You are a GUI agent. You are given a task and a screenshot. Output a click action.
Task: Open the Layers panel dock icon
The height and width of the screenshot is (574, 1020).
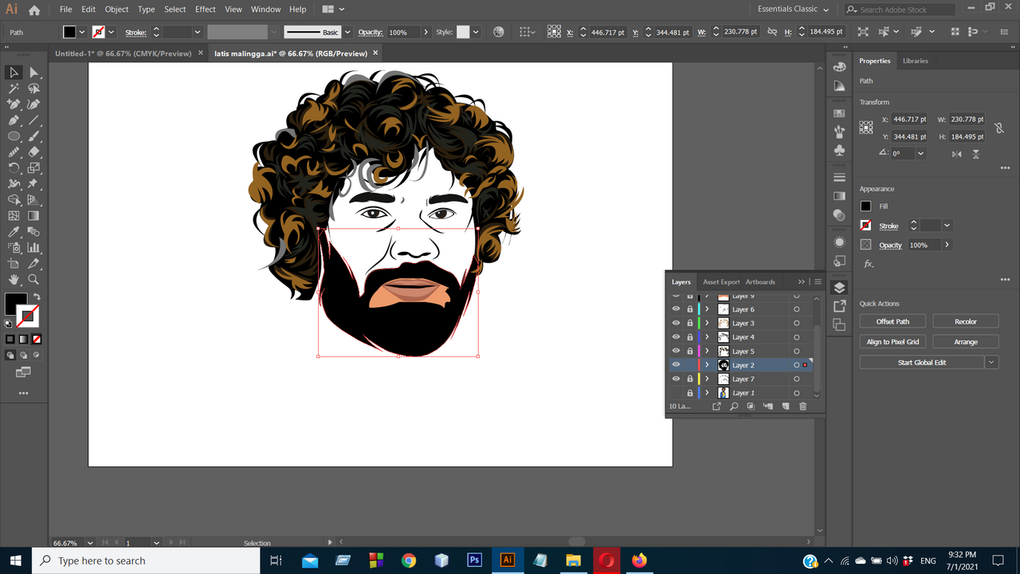839,288
